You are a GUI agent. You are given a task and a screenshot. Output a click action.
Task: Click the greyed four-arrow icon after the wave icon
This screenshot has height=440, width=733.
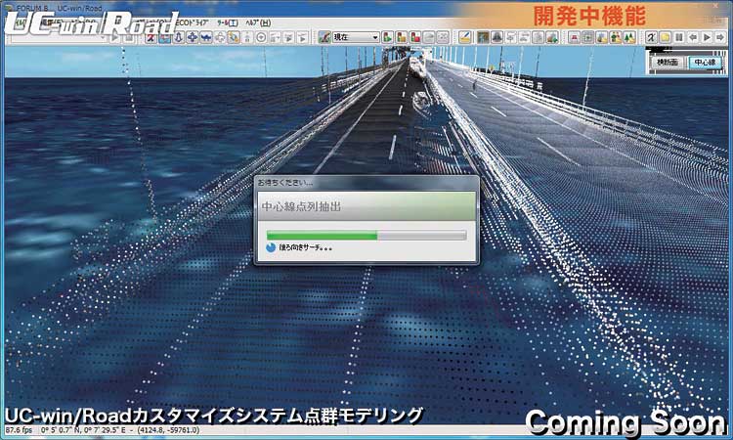pos(220,37)
